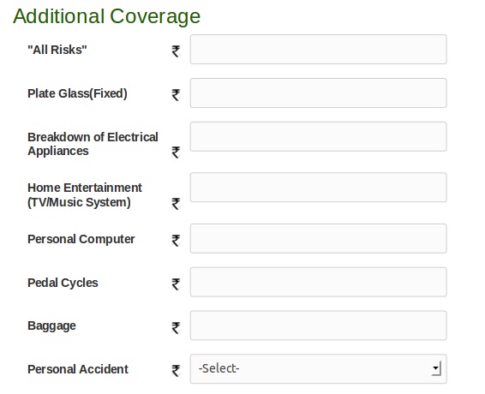
Task: Click into the Personal Computer input
Action: (x=318, y=238)
